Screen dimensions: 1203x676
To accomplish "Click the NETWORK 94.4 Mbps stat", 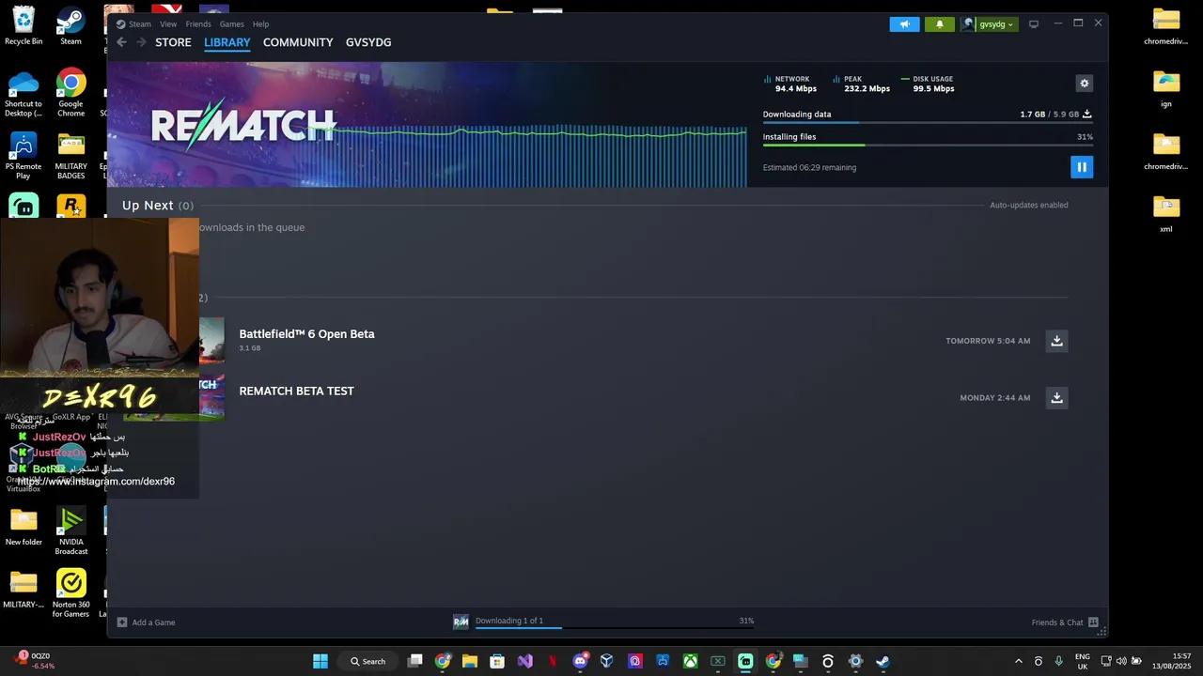I will pos(790,84).
